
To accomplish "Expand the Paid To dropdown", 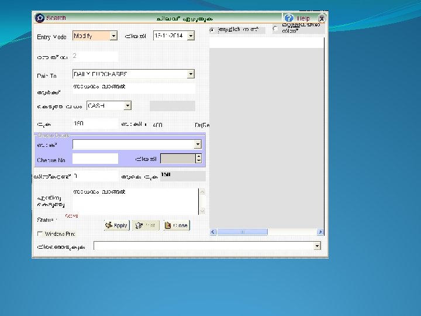I will click(x=191, y=74).
